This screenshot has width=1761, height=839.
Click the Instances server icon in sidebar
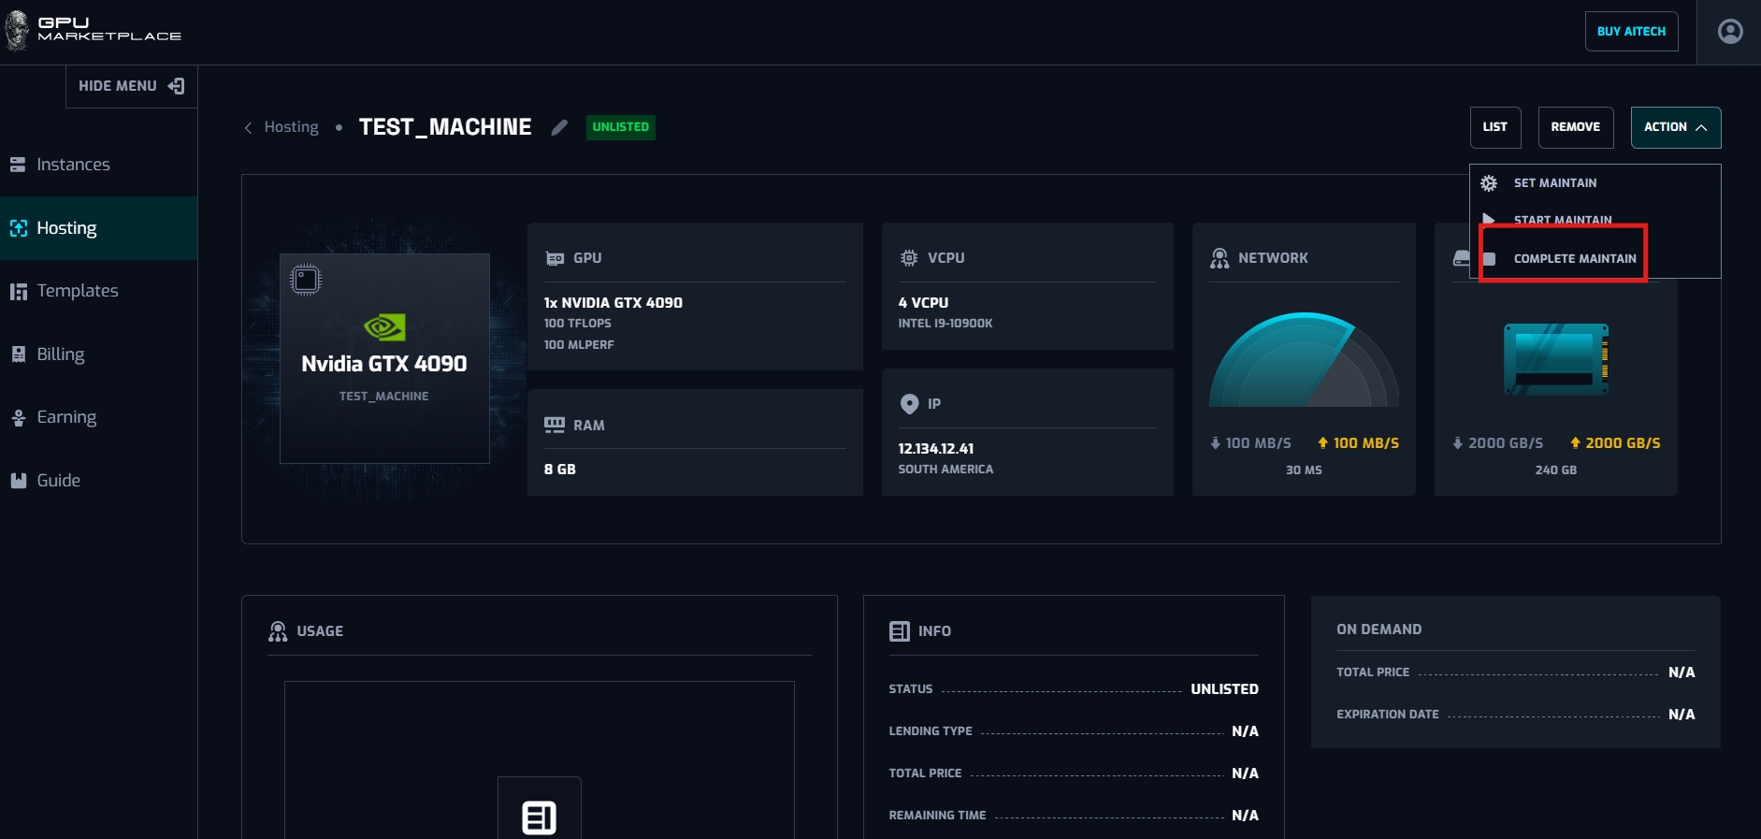[x=18, y=165]
